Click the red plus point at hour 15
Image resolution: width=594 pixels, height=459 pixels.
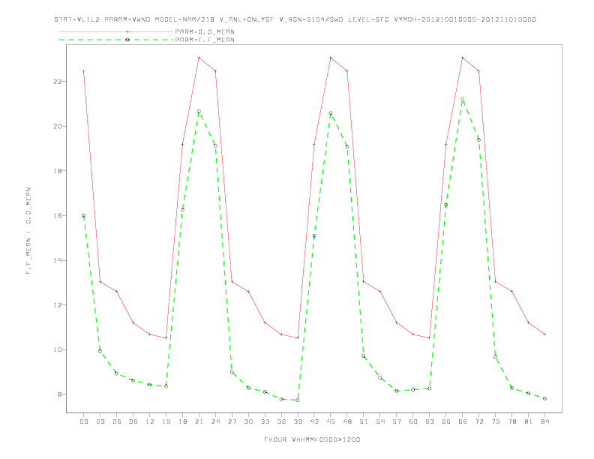166,337
